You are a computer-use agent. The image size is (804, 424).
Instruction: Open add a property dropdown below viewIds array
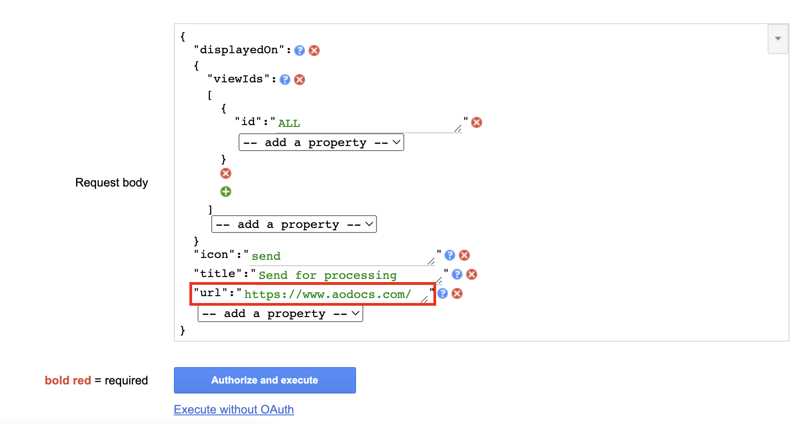294,224
